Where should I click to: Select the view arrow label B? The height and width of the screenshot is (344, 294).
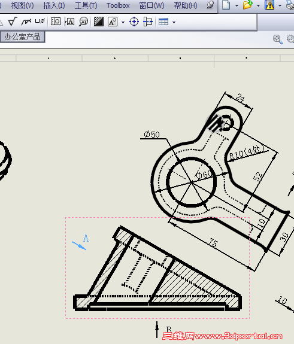169,329
